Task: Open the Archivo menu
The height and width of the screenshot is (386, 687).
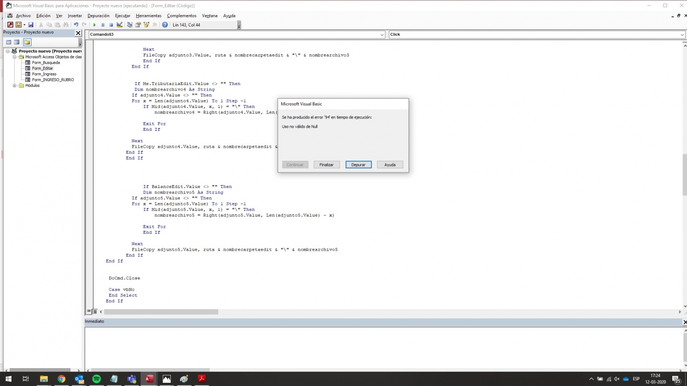Action: click(23, 16)
